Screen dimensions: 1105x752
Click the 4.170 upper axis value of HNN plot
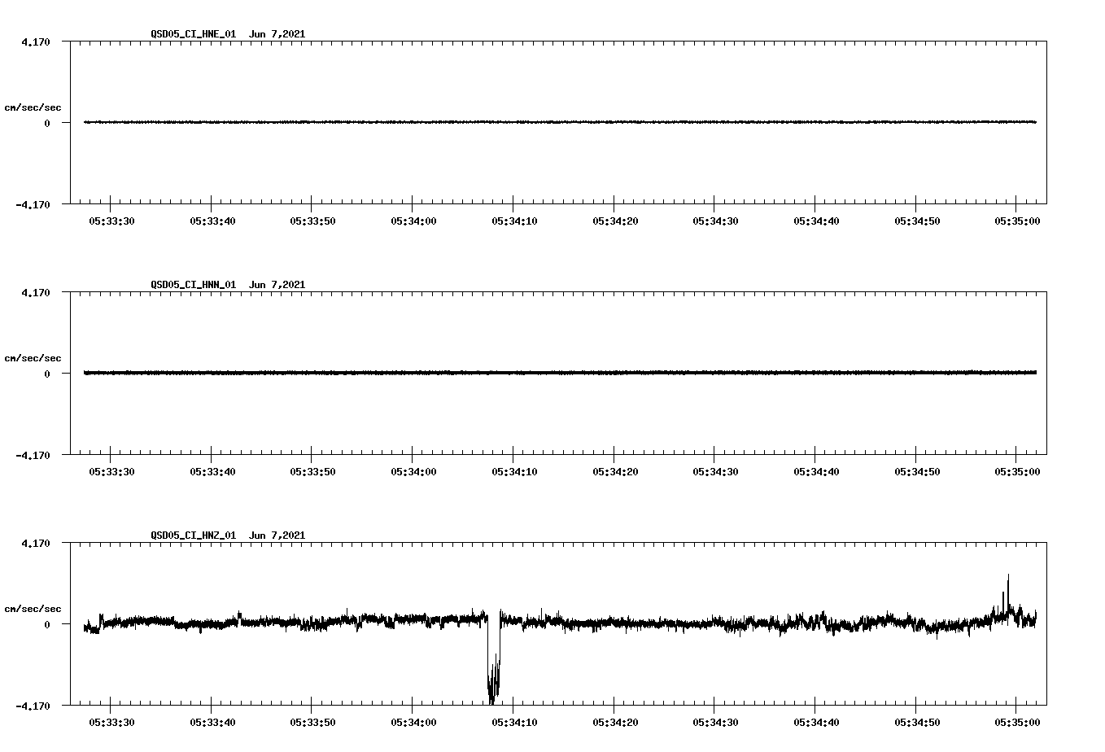[x=36, y=293]
